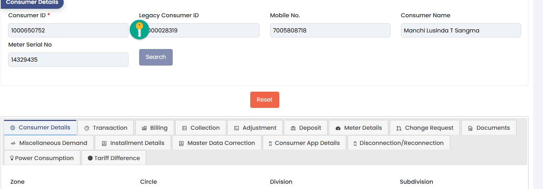Open the Transaction tab

pos(106,128)
